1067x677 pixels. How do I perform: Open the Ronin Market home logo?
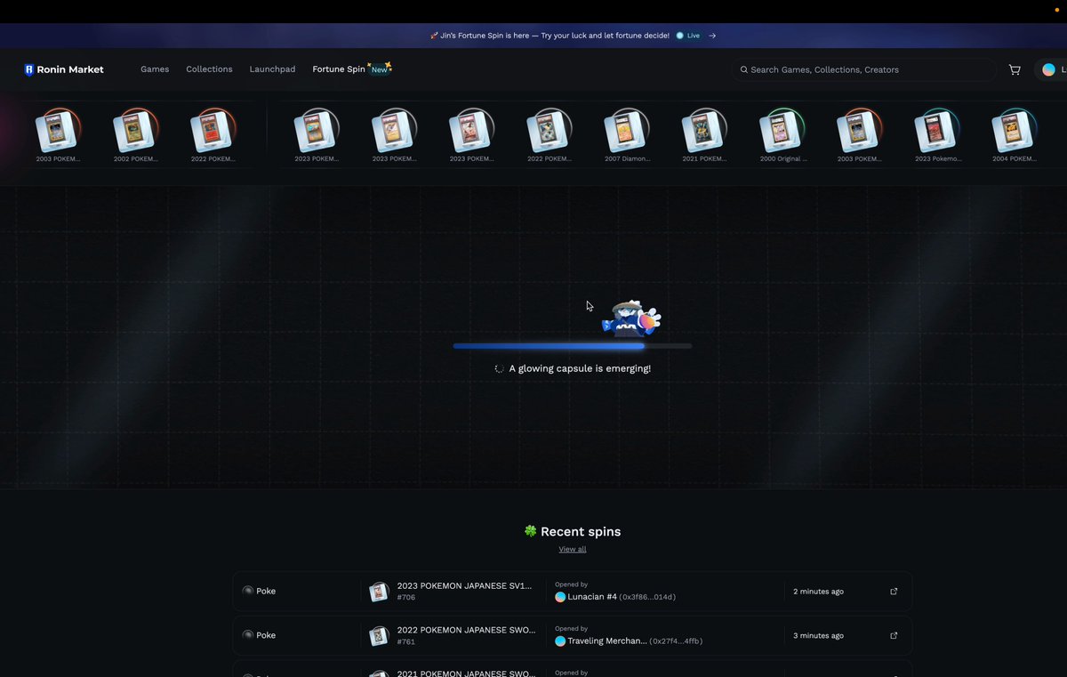click(64, 69)
